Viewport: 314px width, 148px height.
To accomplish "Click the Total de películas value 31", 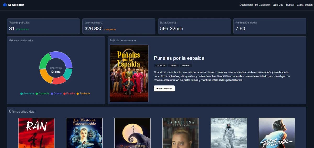I will [x=12, y=29].
